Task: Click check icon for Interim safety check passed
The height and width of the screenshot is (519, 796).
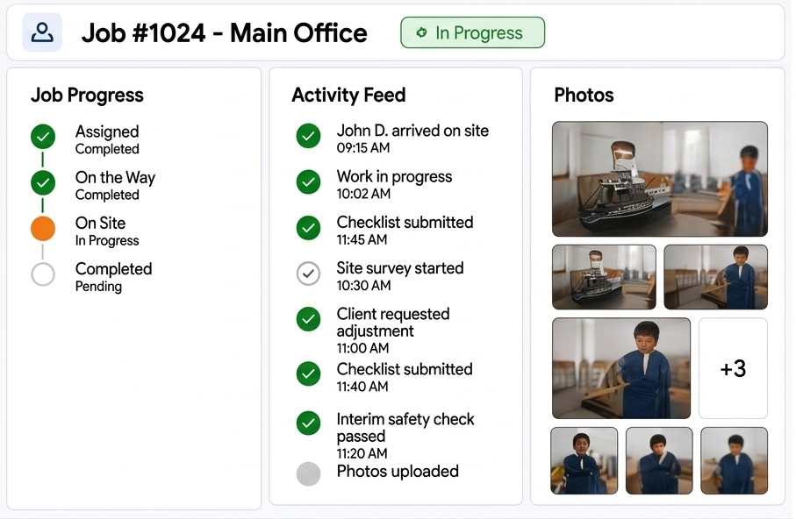Action: pyautogui.click(x=308, y=423)
